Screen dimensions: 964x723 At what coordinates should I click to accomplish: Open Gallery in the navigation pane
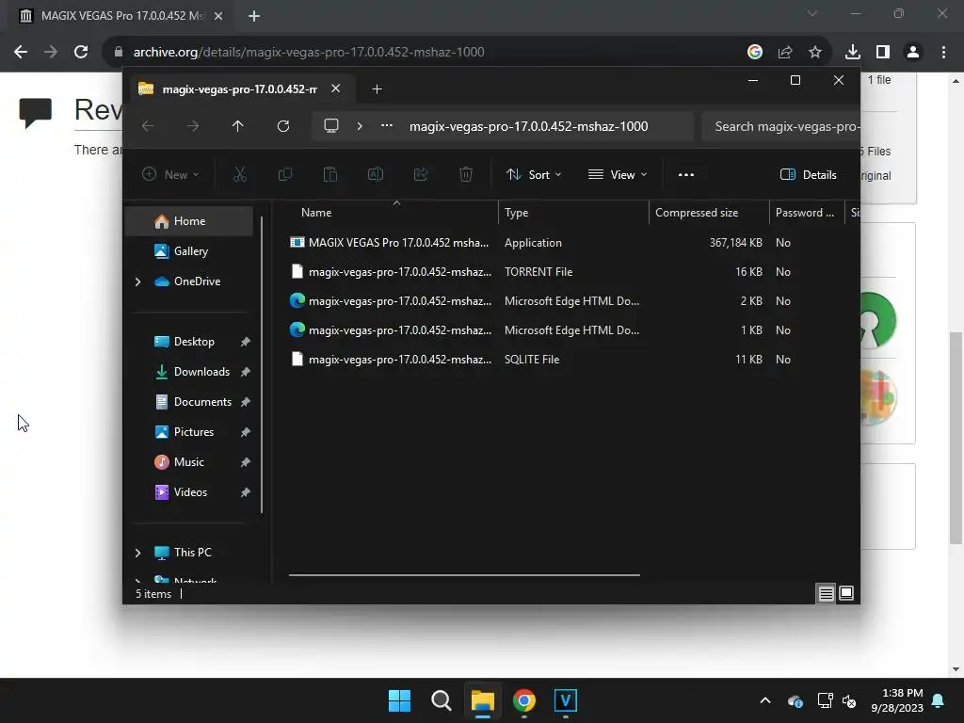188,250
